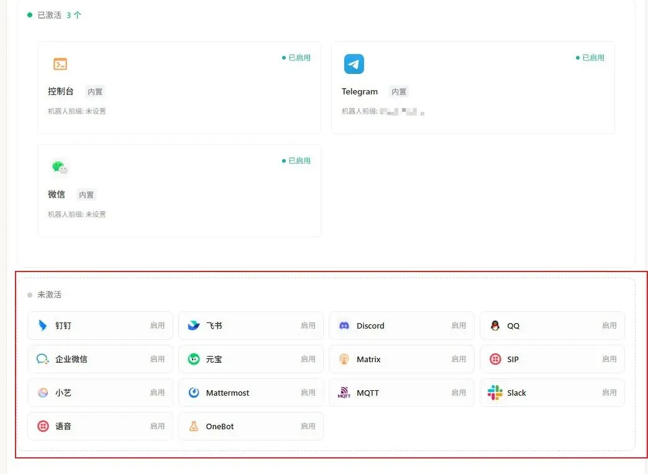
Task: Click the Slack icon
Action: click(495, 393)
